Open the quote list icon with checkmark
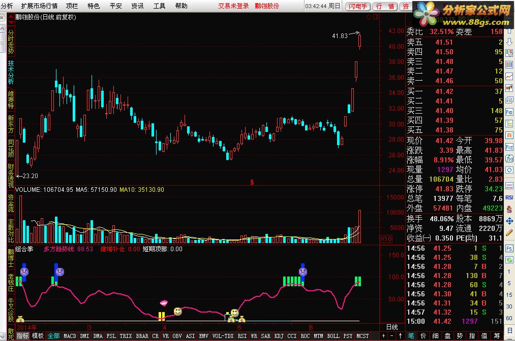Screen dimensions: 515x341 509,53
